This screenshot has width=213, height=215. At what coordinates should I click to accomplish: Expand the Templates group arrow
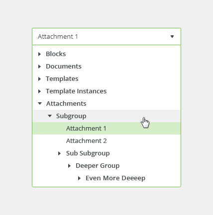(39, 79)
